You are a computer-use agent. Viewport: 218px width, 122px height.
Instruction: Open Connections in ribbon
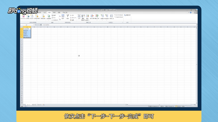(54, 15)
